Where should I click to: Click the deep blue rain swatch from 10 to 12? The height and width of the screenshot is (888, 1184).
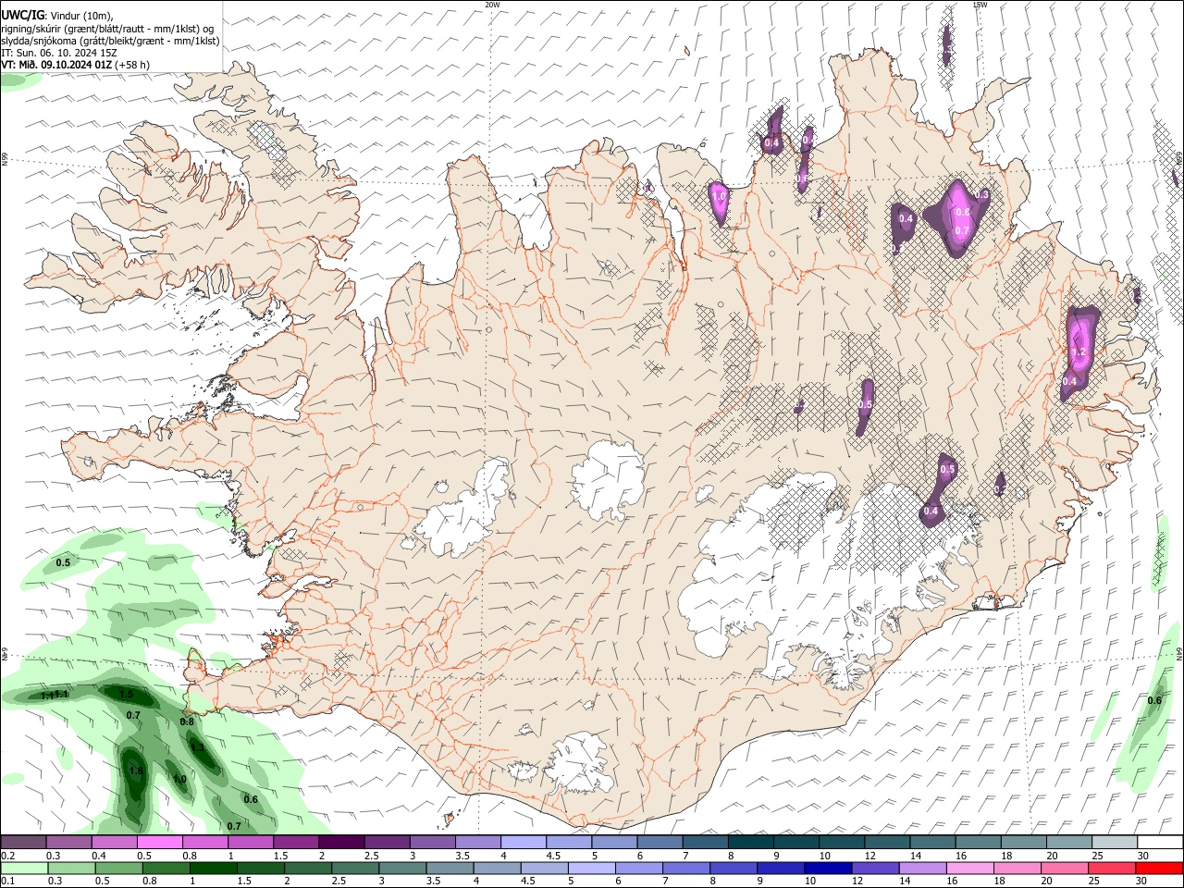click(829, 868)
